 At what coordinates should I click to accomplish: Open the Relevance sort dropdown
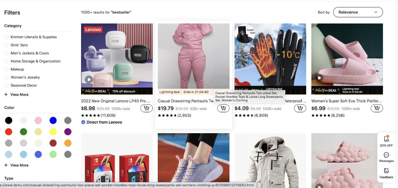point(358,12)
